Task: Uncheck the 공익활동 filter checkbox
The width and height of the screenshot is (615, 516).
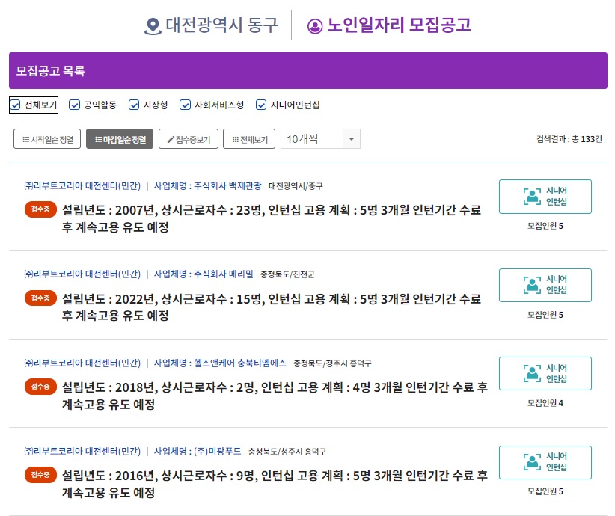Action: click(x=74, y=105)
